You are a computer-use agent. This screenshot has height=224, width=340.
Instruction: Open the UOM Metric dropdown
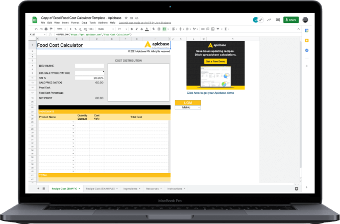(188, 107)
